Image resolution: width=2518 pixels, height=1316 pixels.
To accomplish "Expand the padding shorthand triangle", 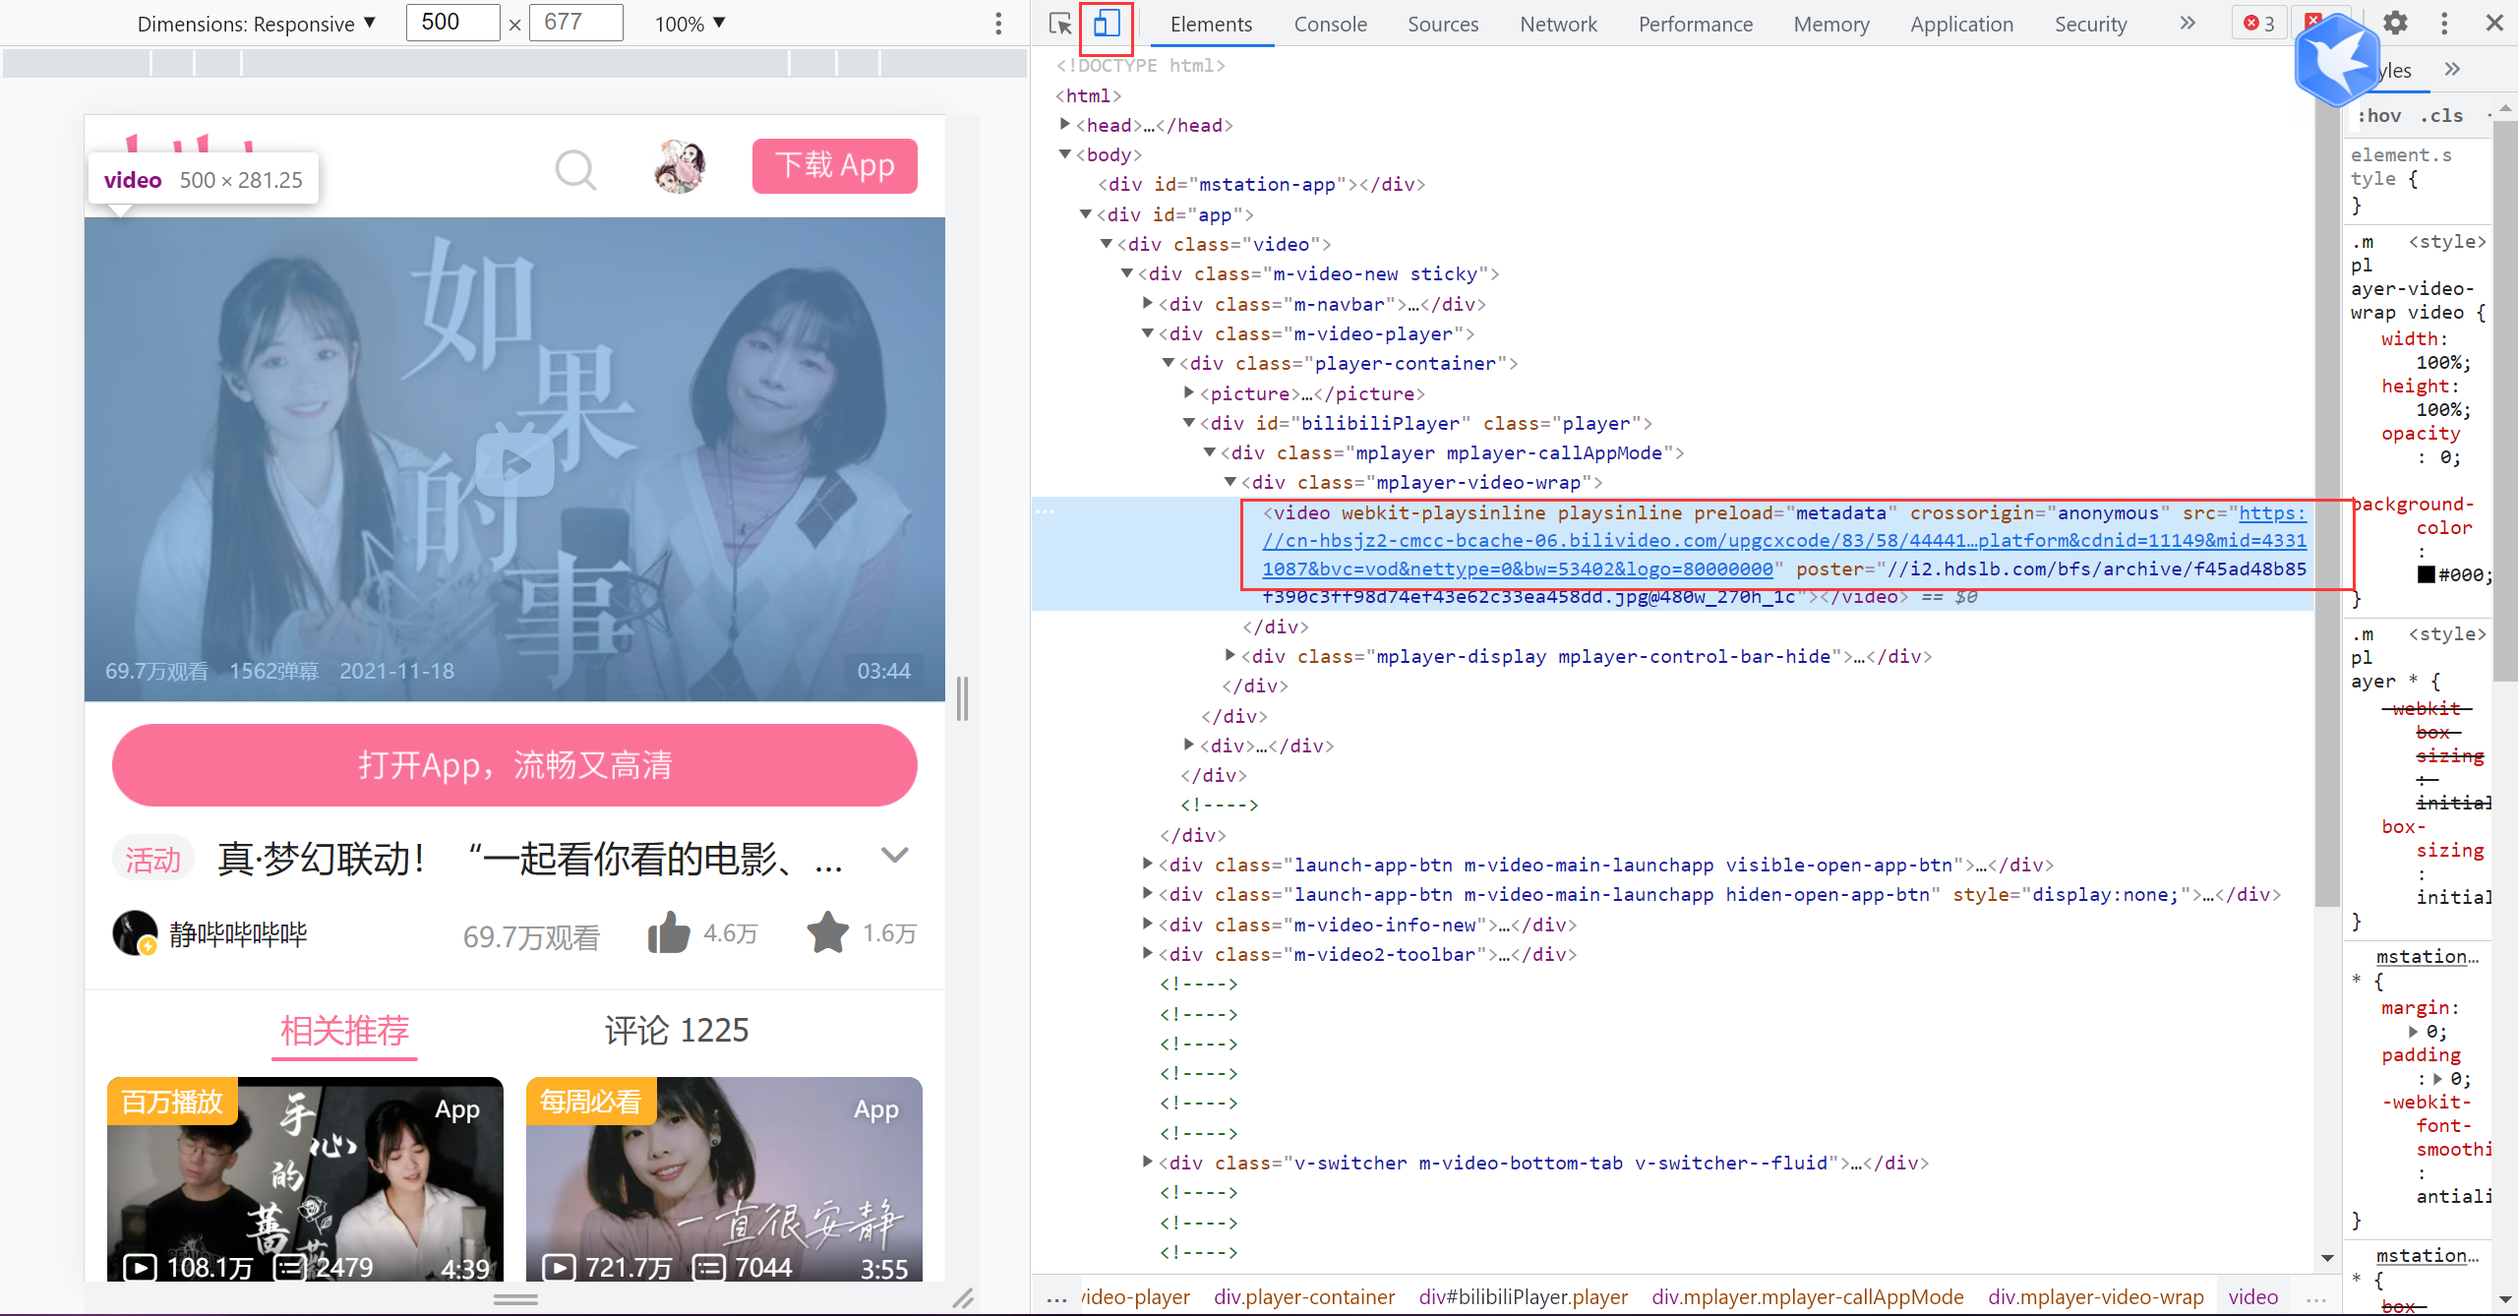I will [x=2437, y=1079].
